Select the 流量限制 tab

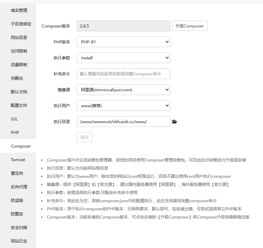18,65
